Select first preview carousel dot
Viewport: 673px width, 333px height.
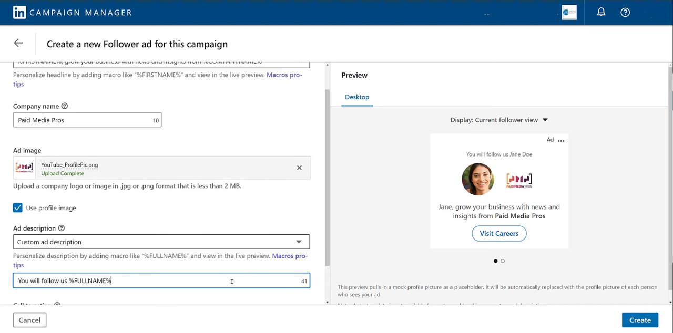pos(495,261)
